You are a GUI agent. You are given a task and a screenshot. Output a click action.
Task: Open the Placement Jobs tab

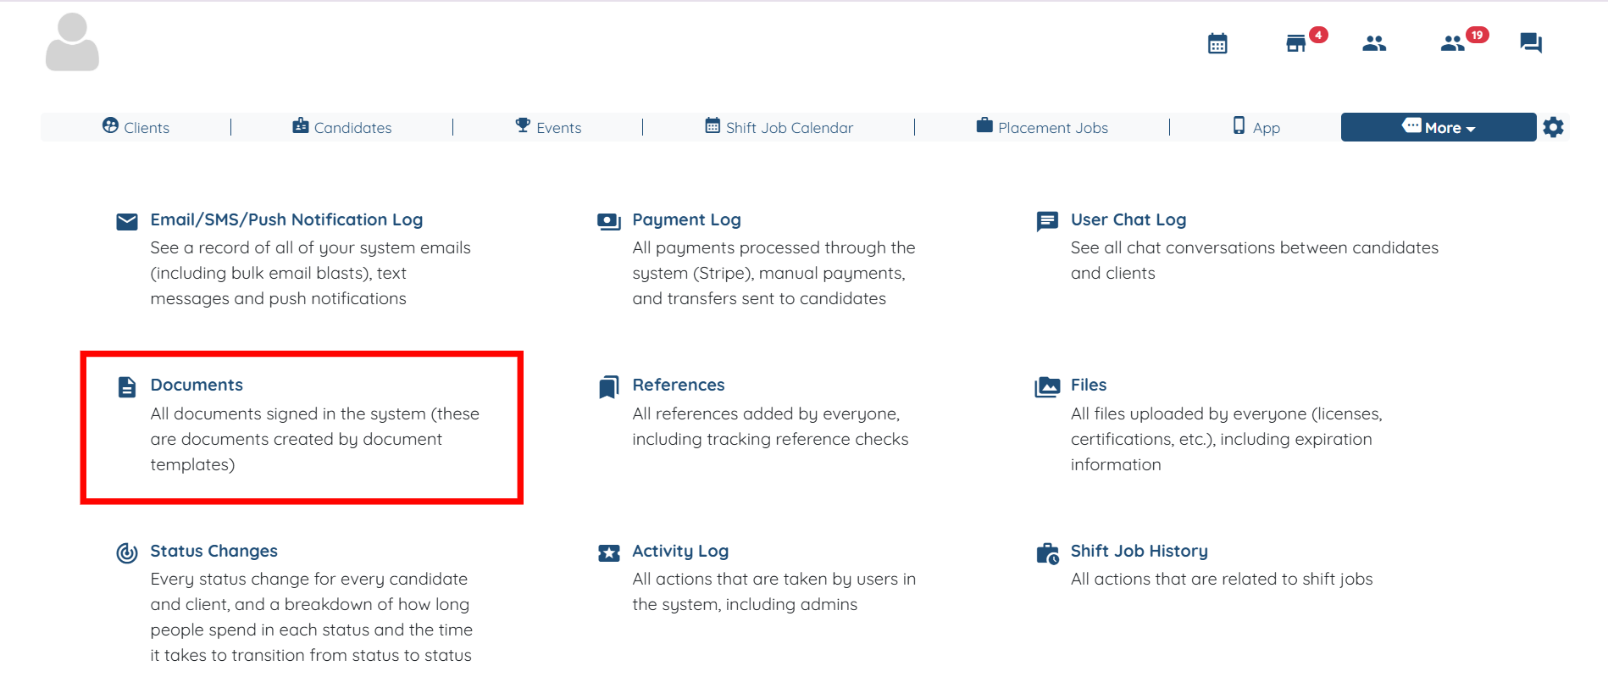pyautogui.click(x=1042, y=127)
